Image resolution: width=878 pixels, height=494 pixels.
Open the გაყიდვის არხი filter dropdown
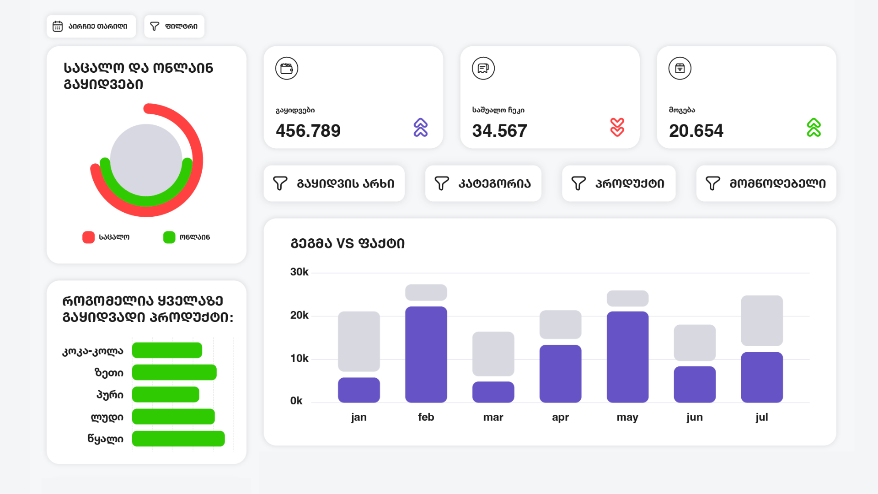point(334,183)
